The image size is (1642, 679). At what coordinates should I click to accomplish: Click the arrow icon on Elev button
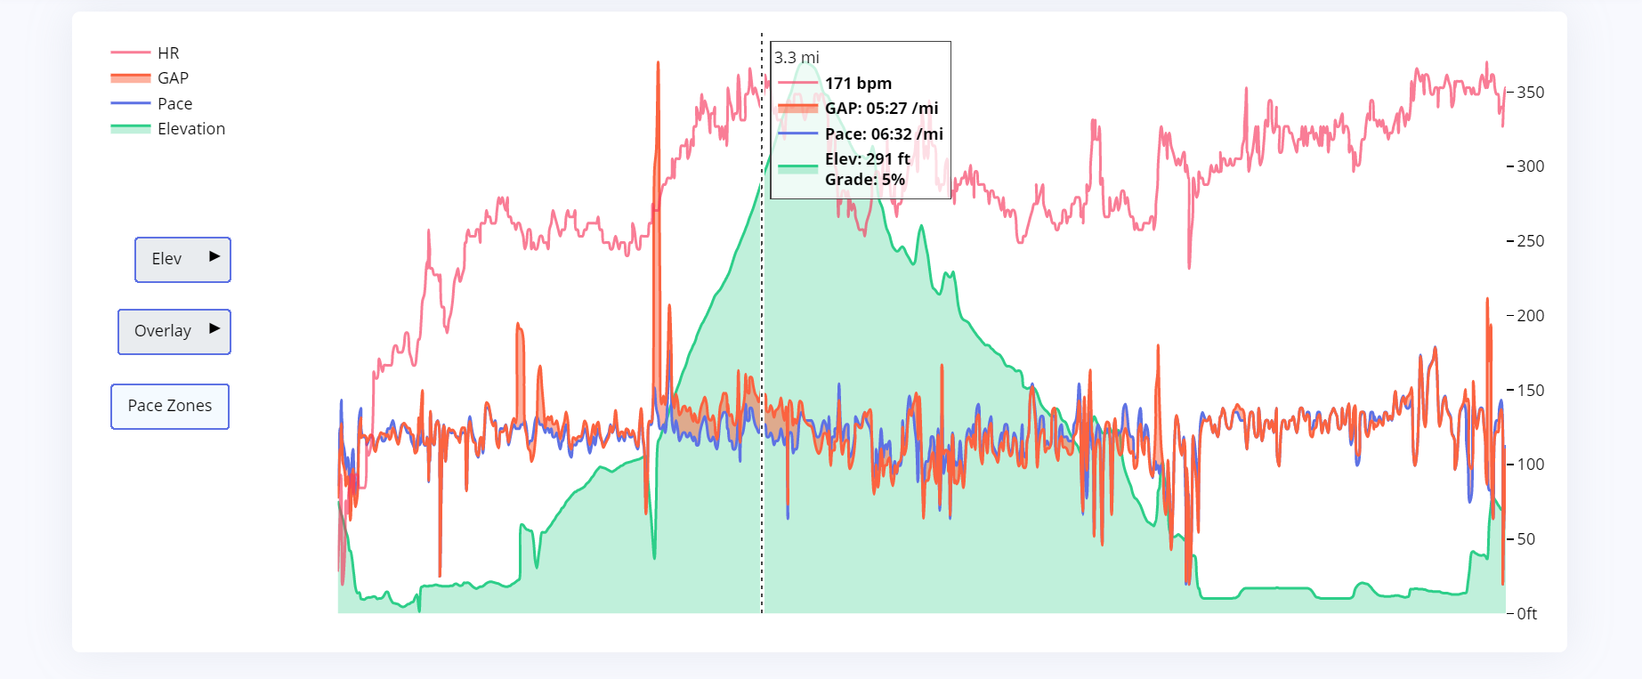click(214, 257)
